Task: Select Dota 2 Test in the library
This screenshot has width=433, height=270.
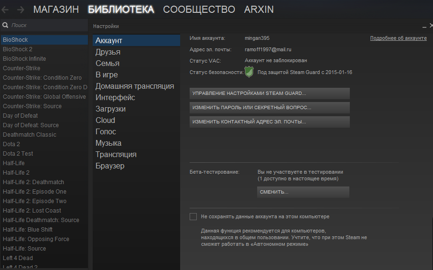Action: click(x=44, y=154)
